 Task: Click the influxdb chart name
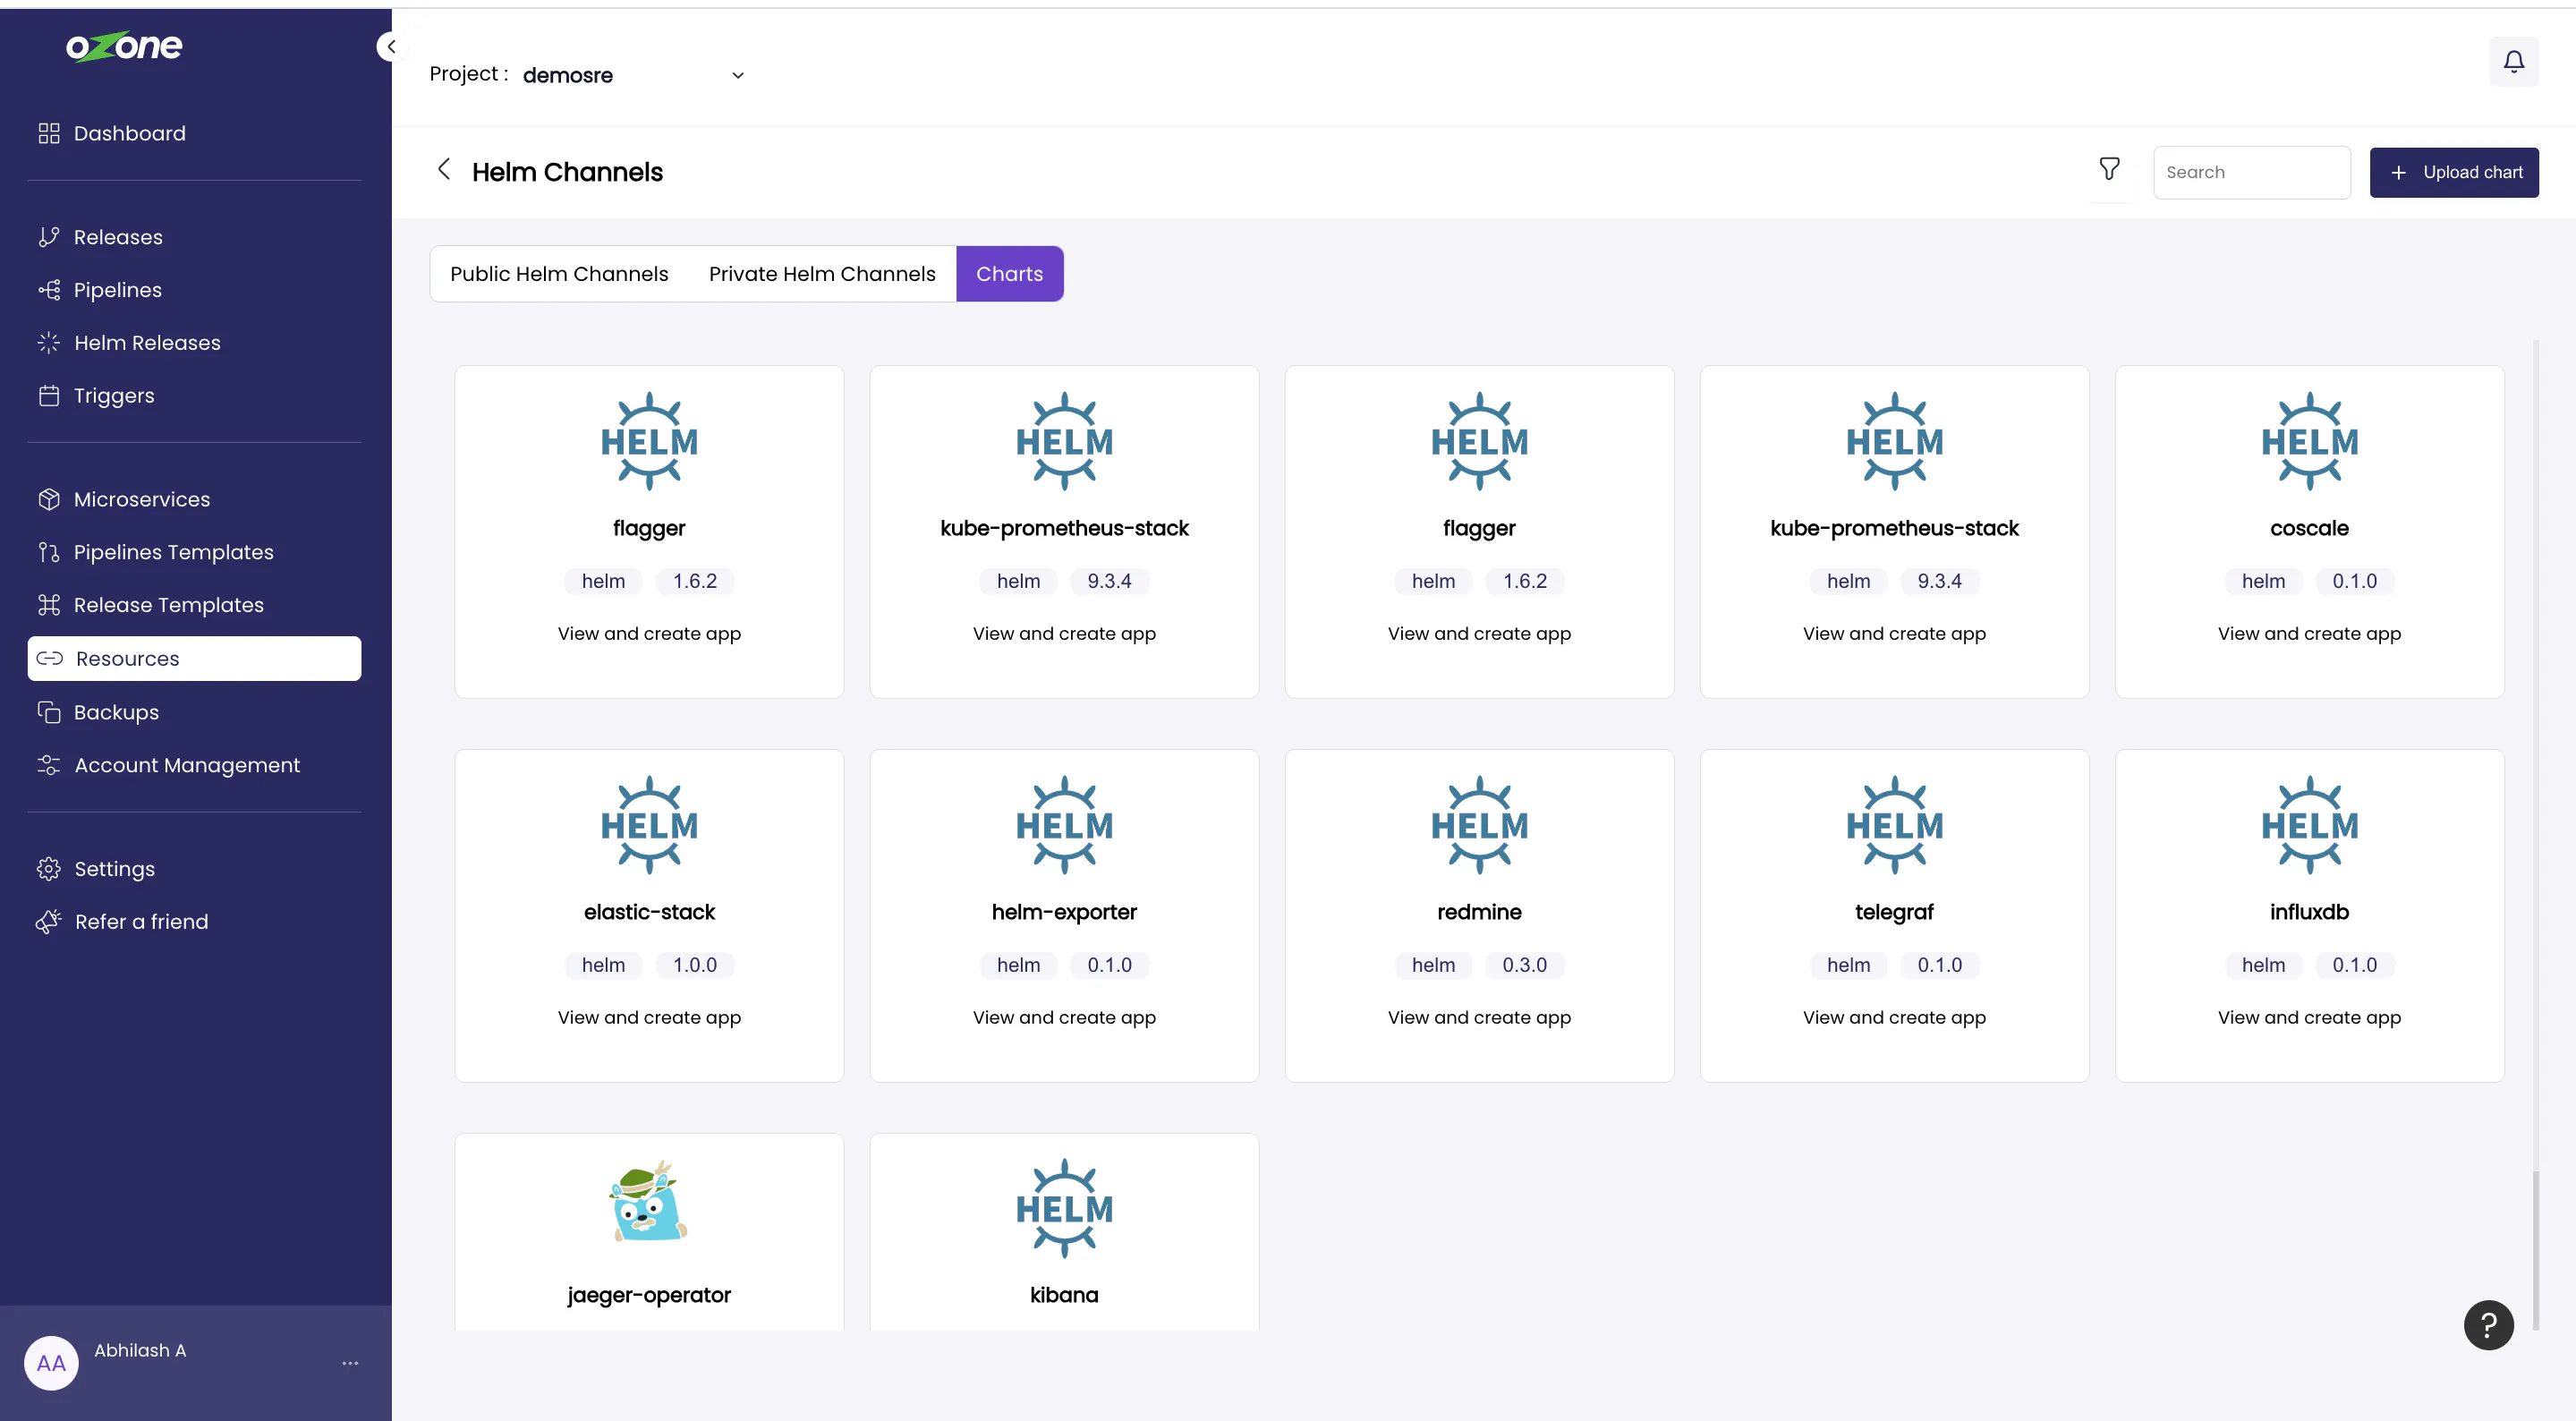[x=2309, y=912]
